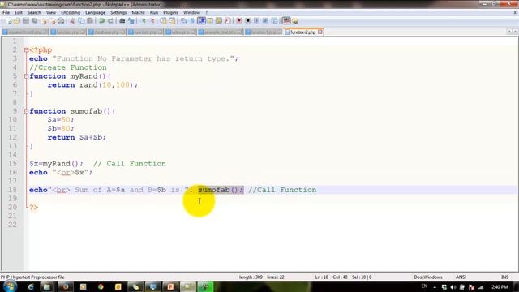The height and width of the screenshot is (292, 519).
Task: Click the Replace toolbar icon
Action: [x=131, y=21]
